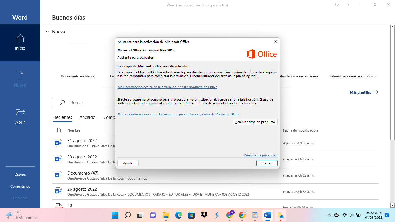Image resolution: width=395 pixels, height=222 pixels.
Task: Click the volume speaker tray icon
Action: click(x=351, y=215)
